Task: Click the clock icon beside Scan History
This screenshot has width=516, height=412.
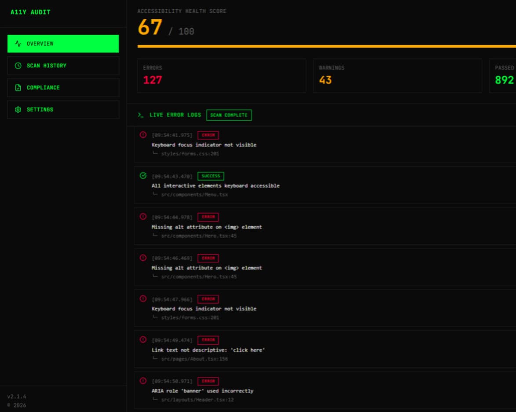Action: point(18,66)
